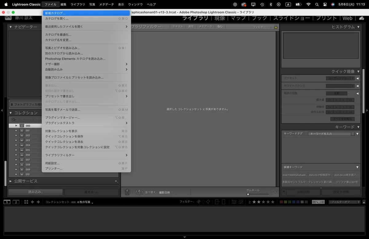Expand the Publish Services panel
Viewport: 369px width, 239px height.
[x=11, y=181]
